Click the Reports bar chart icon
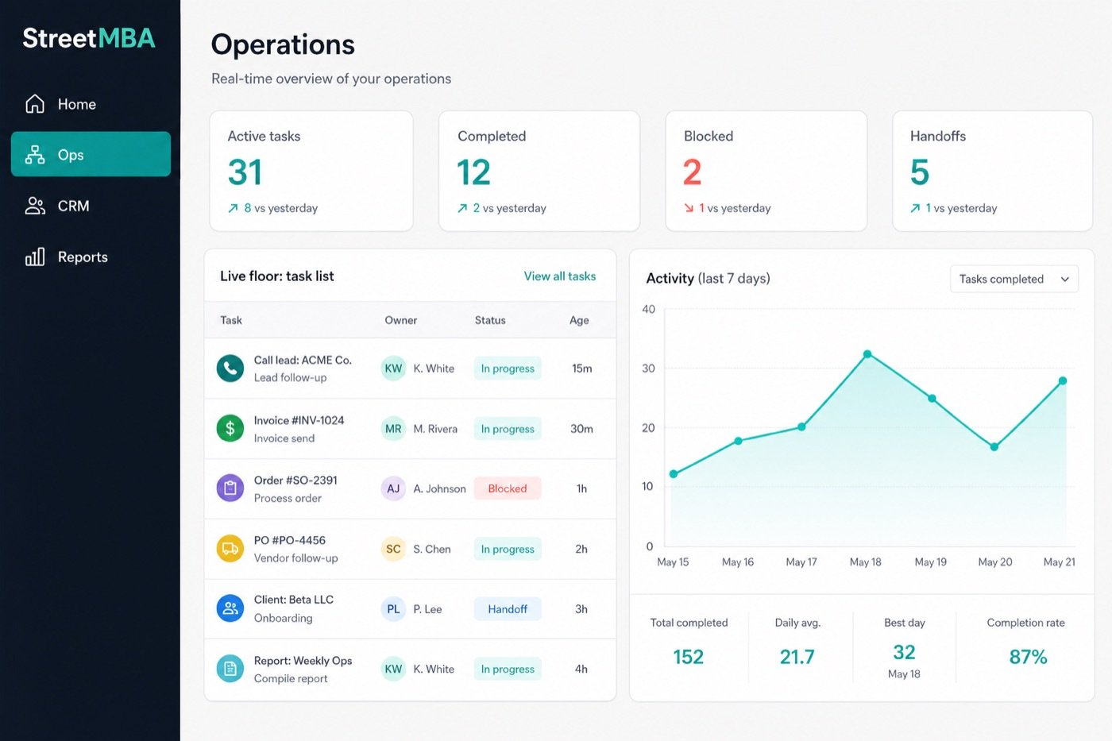Viewport: 1112px width, 741px height. [35, 257]
